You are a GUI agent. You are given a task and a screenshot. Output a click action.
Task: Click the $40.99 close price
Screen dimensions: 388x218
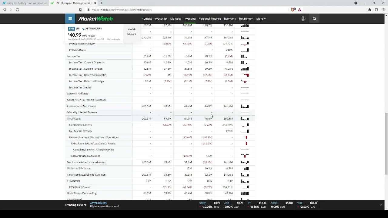(x=132, y=34)
